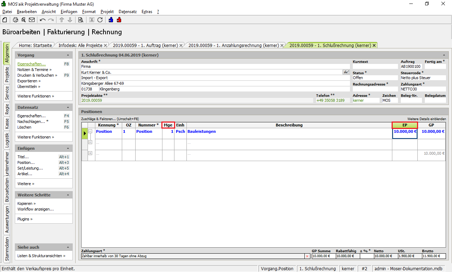Select the Service vertical side tab
Image resolution: width=452 pixels, height=272 pixels.
pyautogui.click(x=7, y=93)
